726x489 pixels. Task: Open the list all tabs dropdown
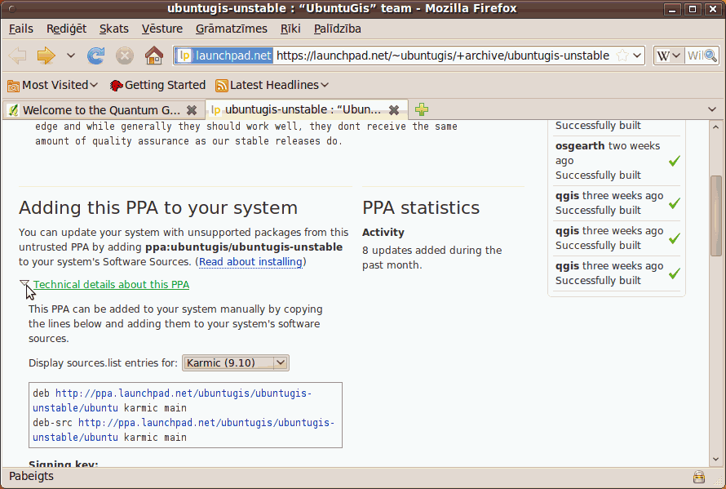(712, 109)
